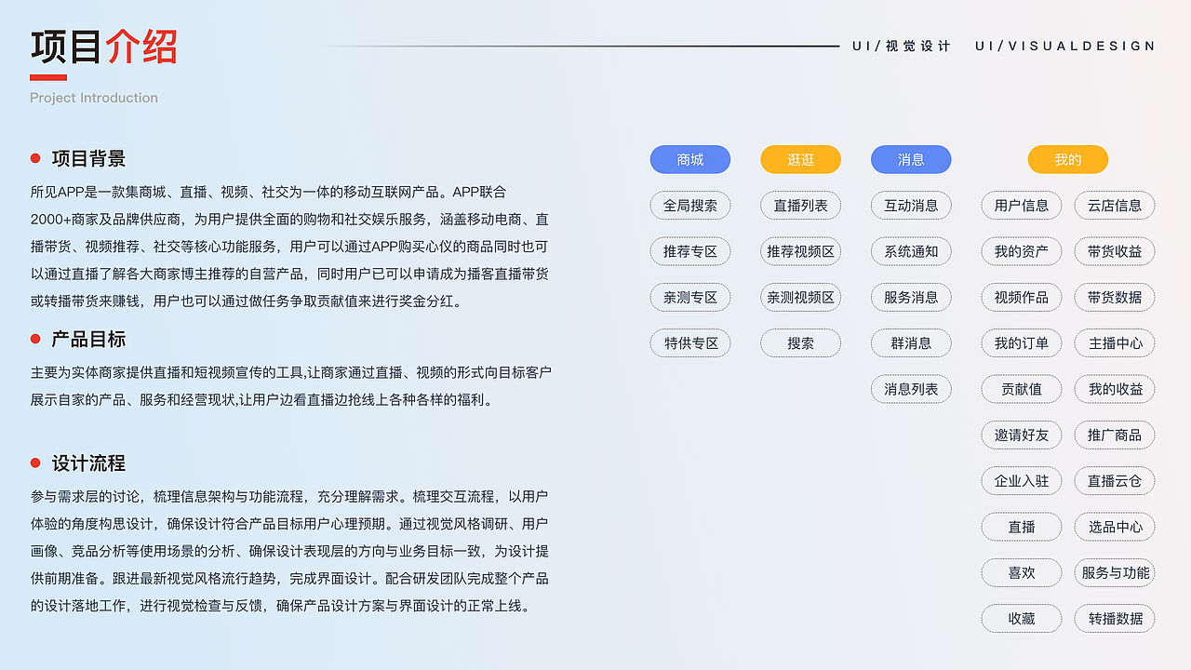
Task: Click the paragraph line starting 所见APP是一款
Action: [x=268, y=193]
